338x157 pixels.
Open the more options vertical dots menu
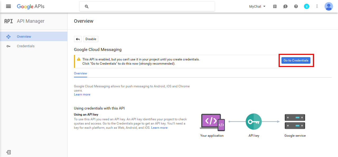tap(317, 6)
